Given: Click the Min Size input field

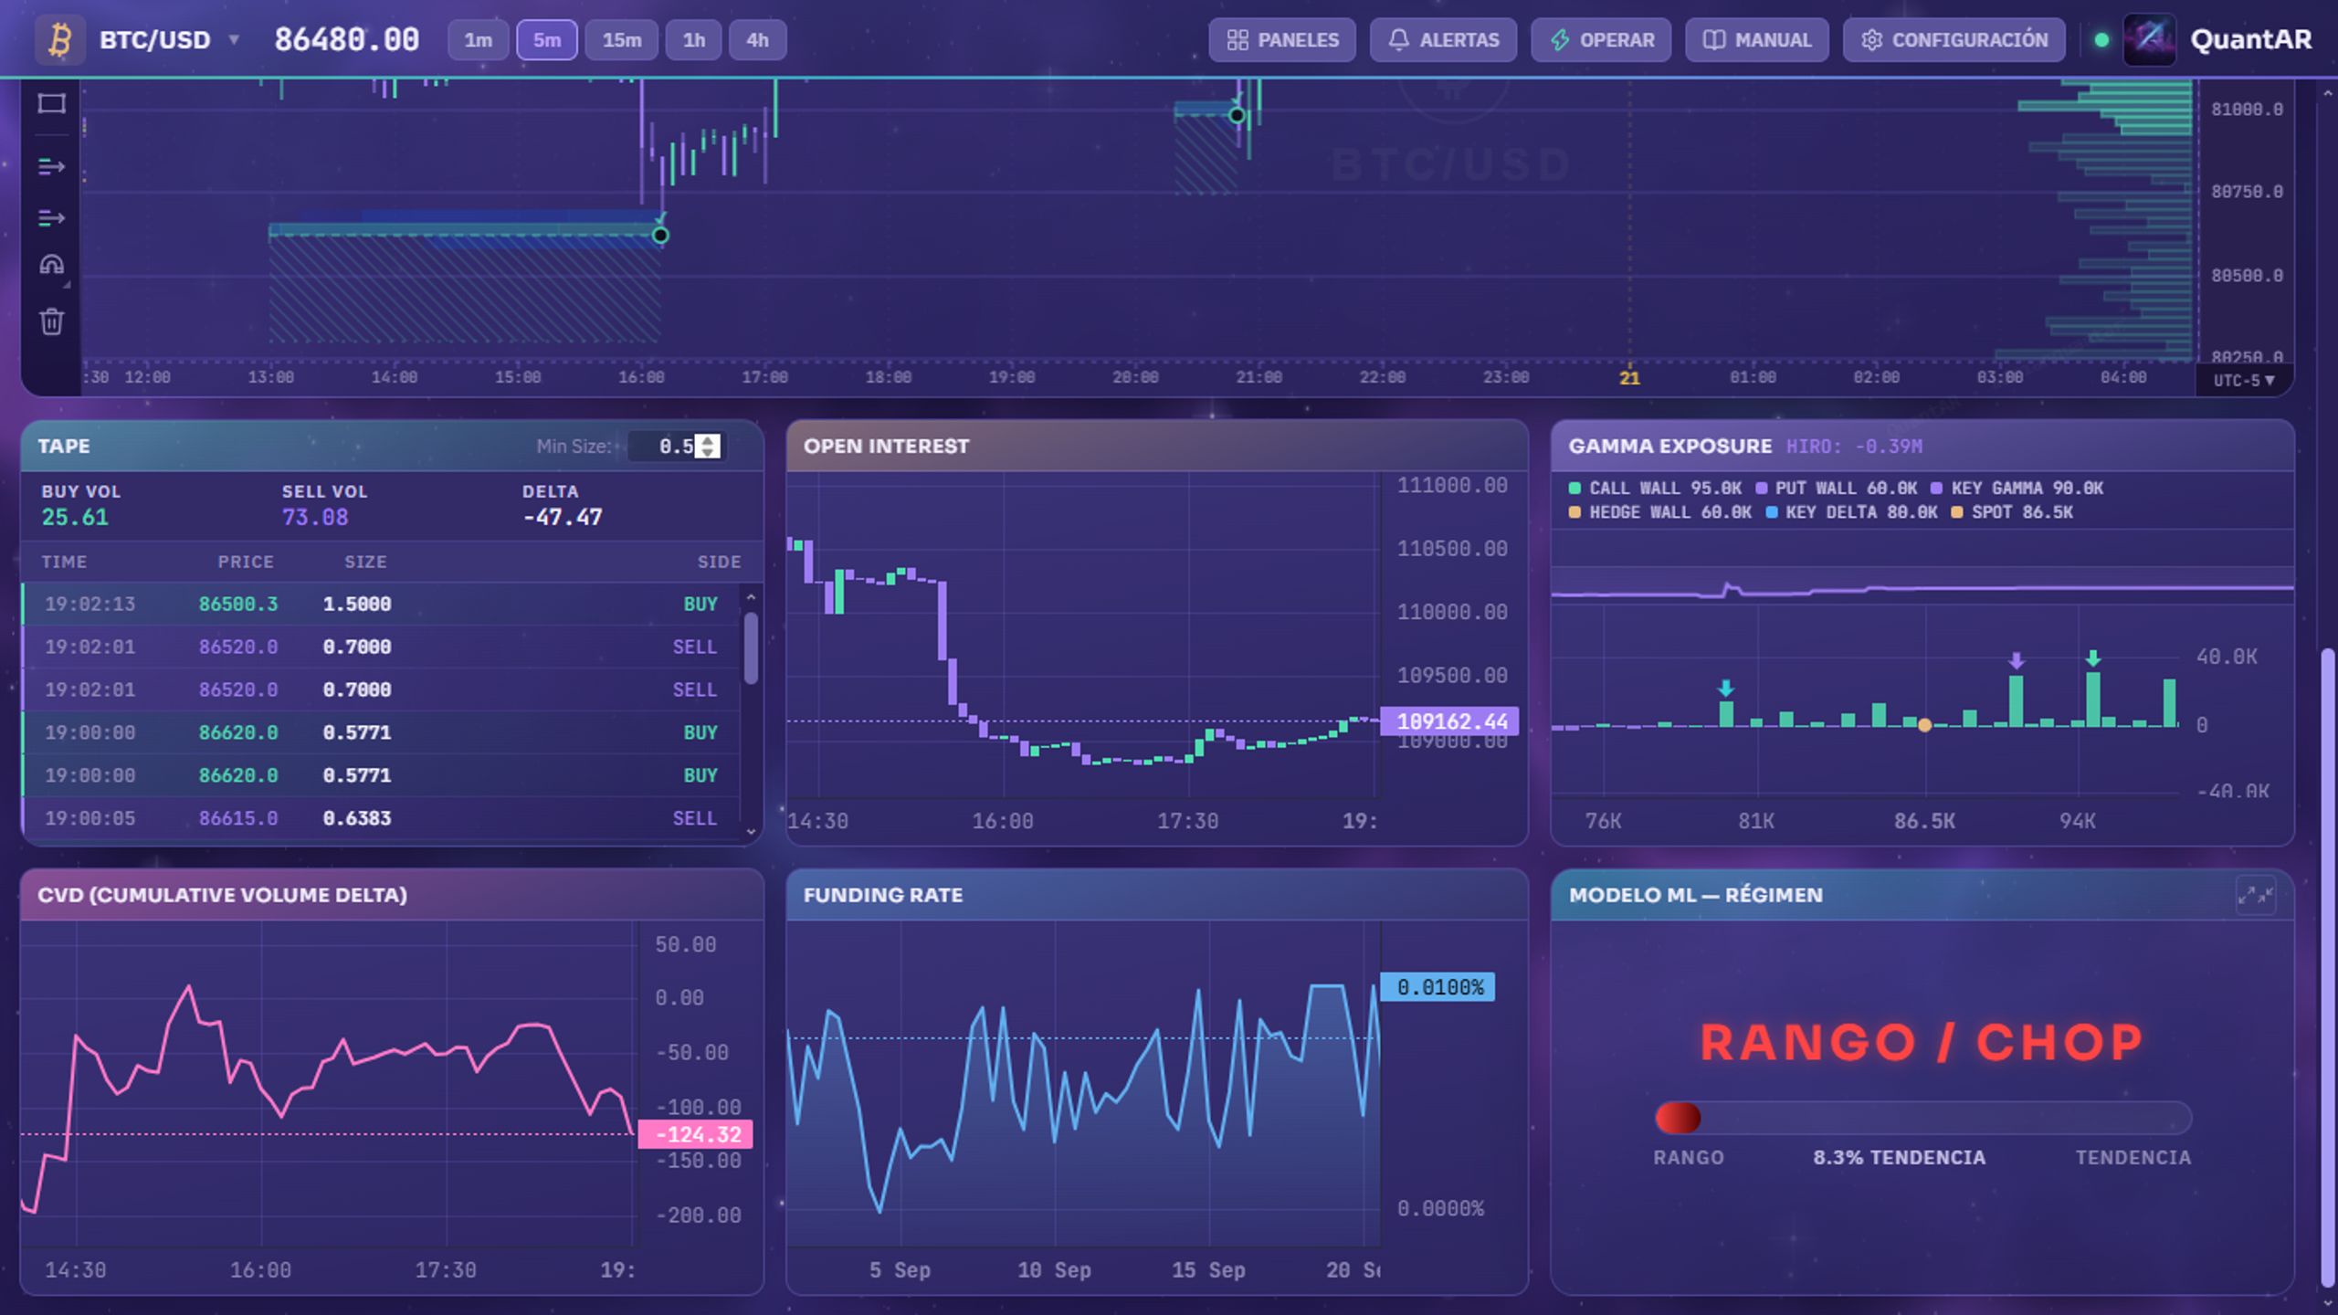Looking at the screenshot, I should point(676,446).
